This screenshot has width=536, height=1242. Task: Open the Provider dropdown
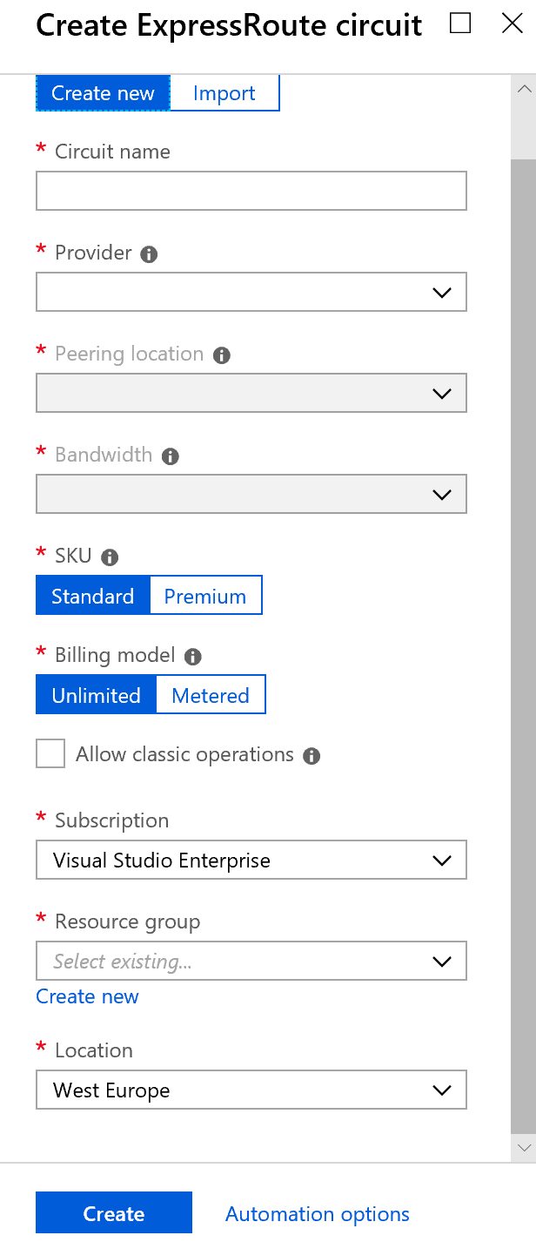coord(251,293)
